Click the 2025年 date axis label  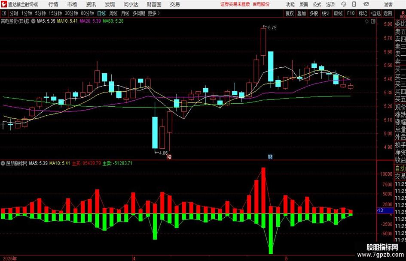[x=10, y=258]
